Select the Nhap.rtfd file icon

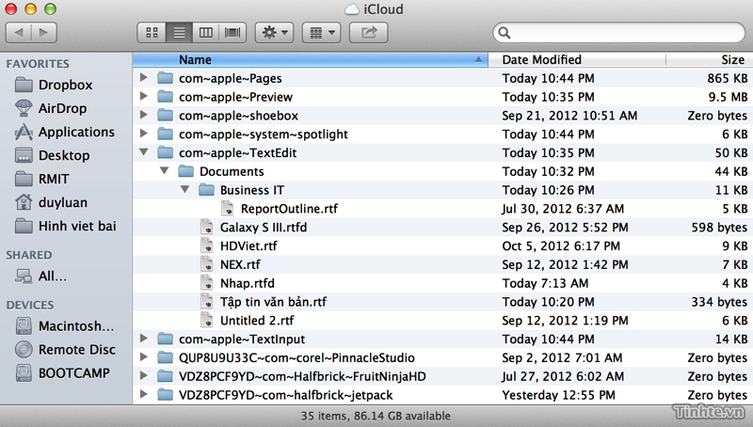pyautogui.click(x=207, y=283)
